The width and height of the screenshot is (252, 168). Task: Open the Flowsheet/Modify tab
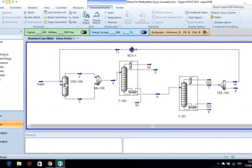(100, 8)
